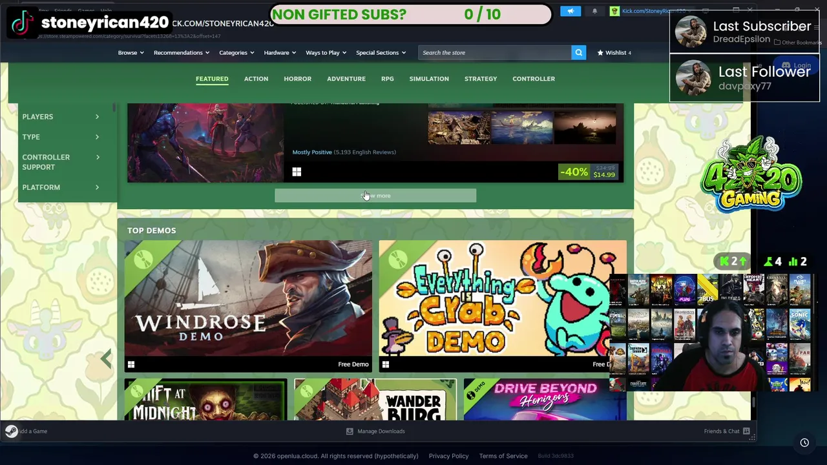Click the page vertical scrollbar thumb
This screenshot has width=827, height=465.
pos(753,402)
